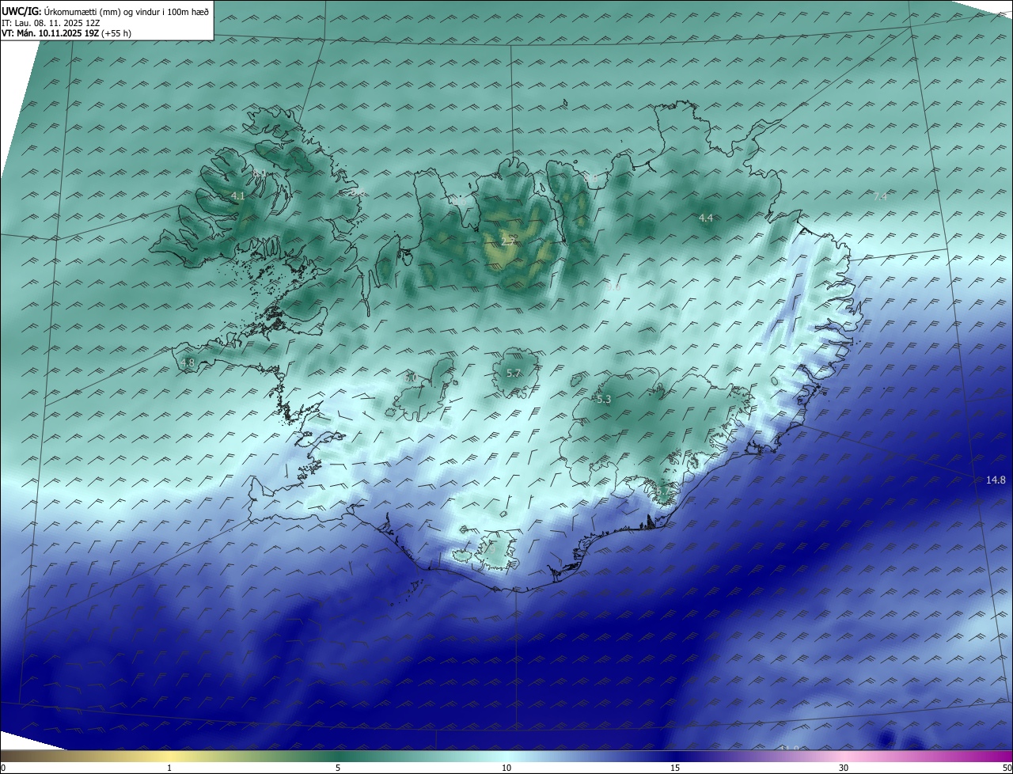Click the title text "UWC/IG: Úrkomumætti (mm) og vindur í 100m hæð"
This screenshot has height=774, width=1013.
point(104,12)
